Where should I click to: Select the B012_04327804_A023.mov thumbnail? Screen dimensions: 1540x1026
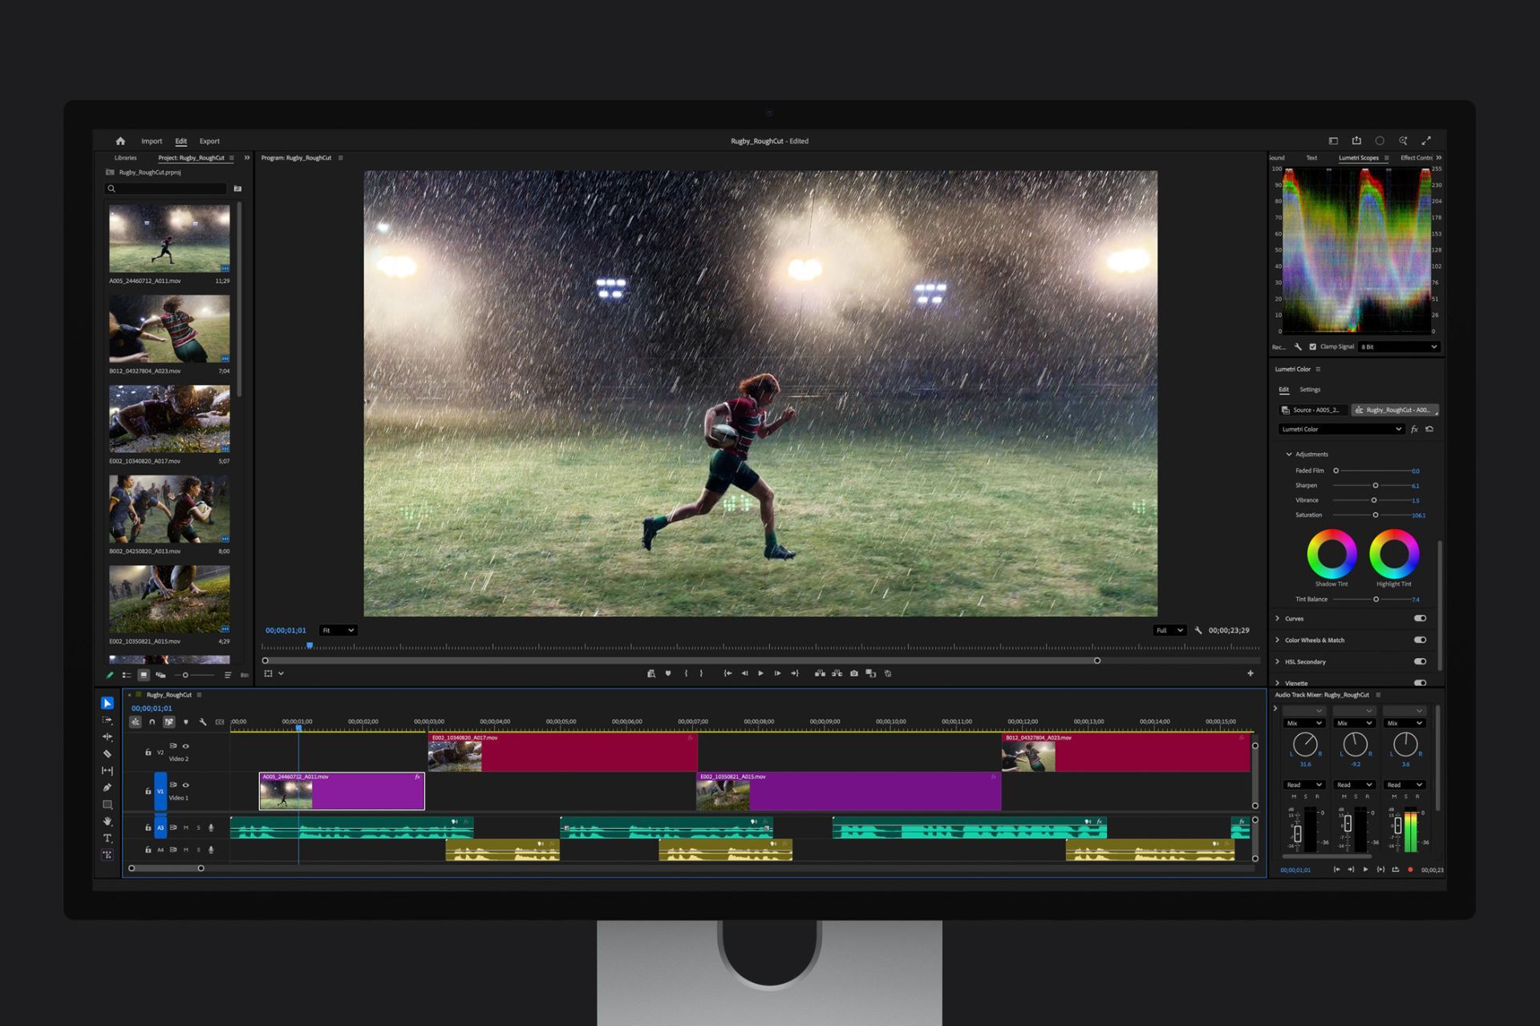169,329
